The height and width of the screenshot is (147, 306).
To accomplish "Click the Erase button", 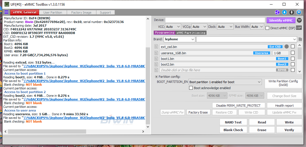I will pyautogui.click(x=262, y=130).
